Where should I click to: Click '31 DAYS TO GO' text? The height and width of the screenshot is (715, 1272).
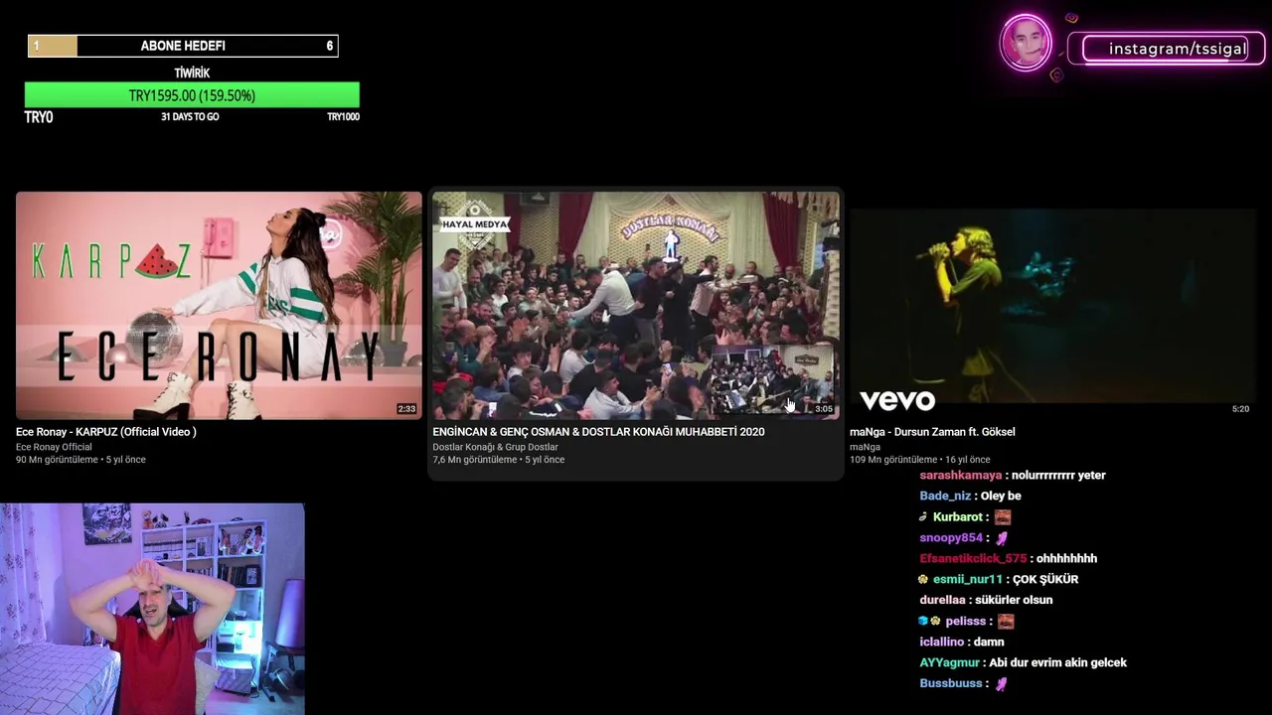coord(190,117)
